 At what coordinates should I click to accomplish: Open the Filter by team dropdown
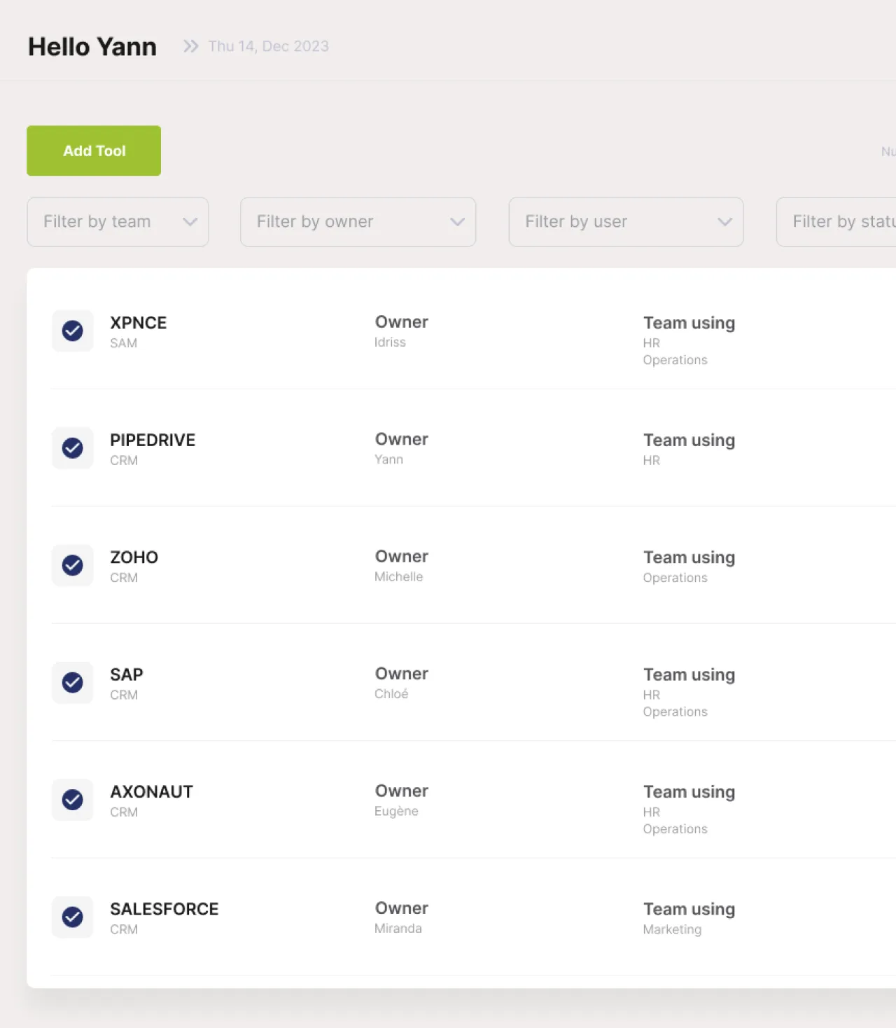118,222
